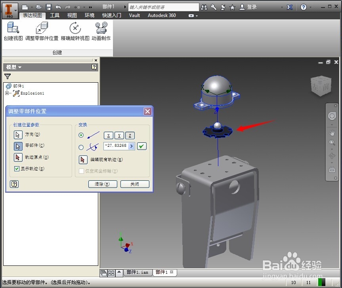The image size is (342, 288).
Task: Select the Trail Origin (轨迹原点) pick arrow
Action: 18,157
